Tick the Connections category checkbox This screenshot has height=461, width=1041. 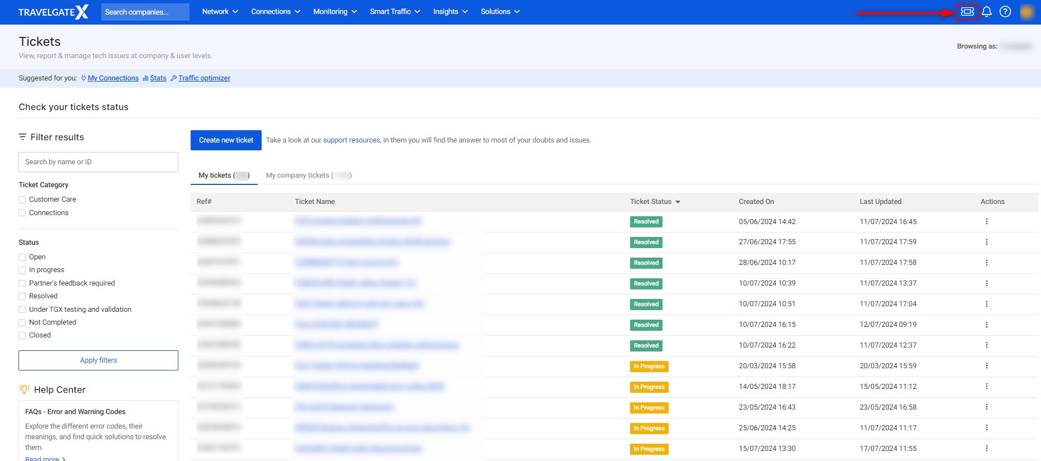tap(22, 213)
